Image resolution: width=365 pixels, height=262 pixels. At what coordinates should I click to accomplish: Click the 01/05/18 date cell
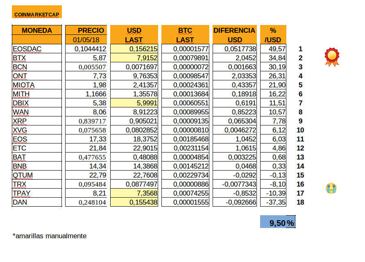pyautogui.click(x=85, y=40)
